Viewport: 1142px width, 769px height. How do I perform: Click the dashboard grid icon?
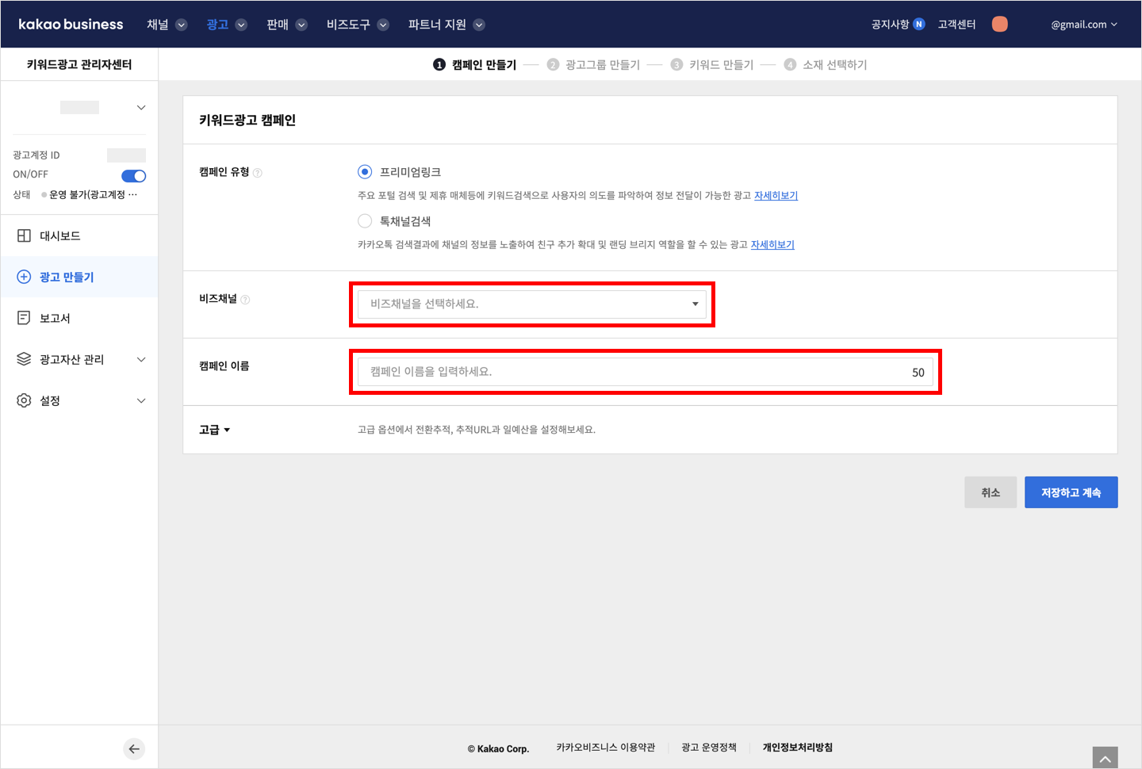24,235
